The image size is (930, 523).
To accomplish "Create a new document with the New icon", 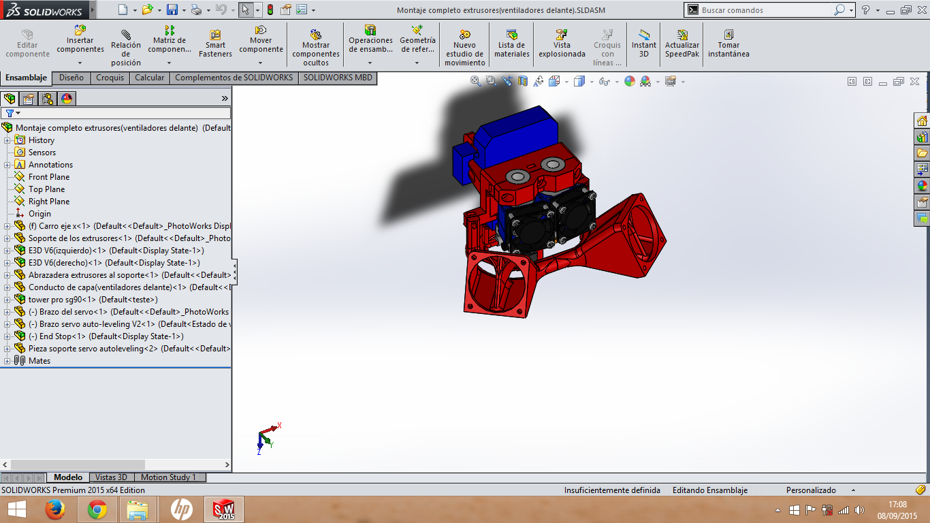I will pos(122,10).
